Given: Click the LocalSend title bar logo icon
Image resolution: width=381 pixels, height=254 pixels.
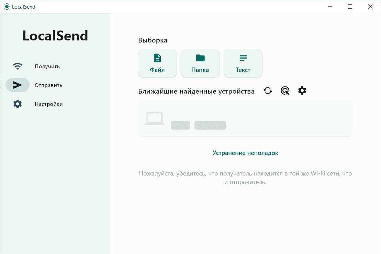Looking at the screenshot, I should point(7,7).
